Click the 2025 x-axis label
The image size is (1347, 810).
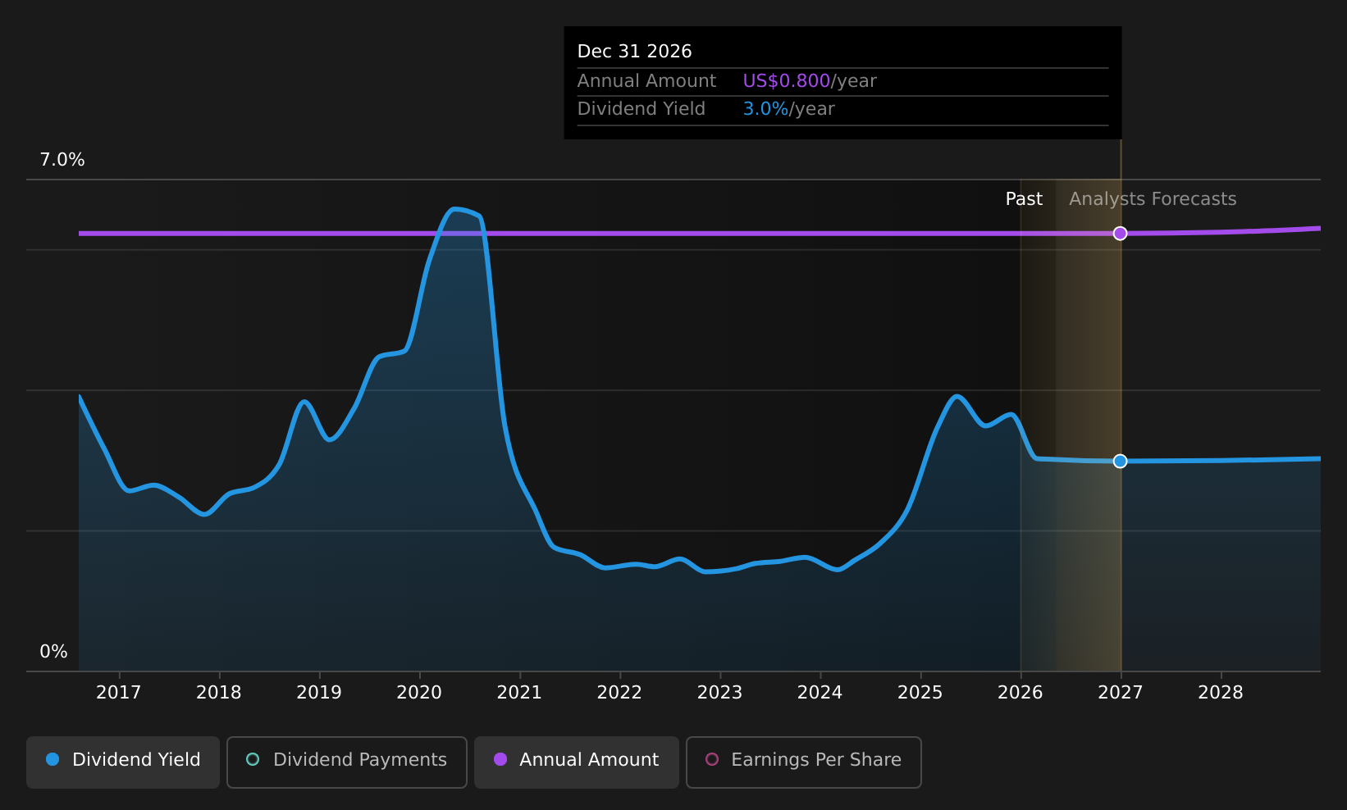coord(920,693)
